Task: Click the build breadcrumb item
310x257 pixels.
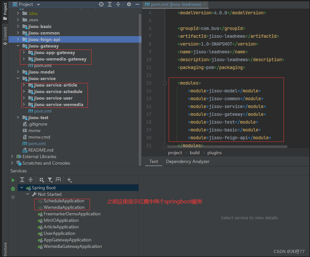Action: click(x=194, y=153)
